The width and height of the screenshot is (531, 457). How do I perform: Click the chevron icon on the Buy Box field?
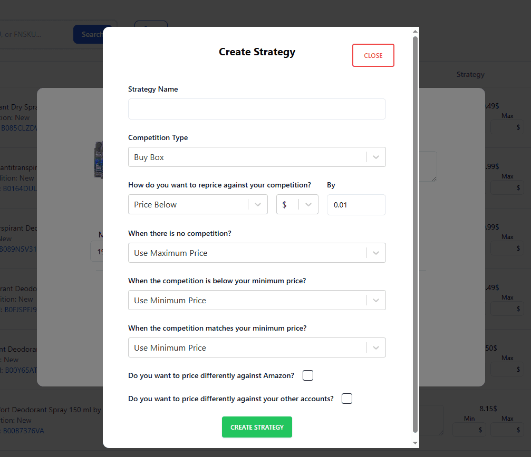375,157
